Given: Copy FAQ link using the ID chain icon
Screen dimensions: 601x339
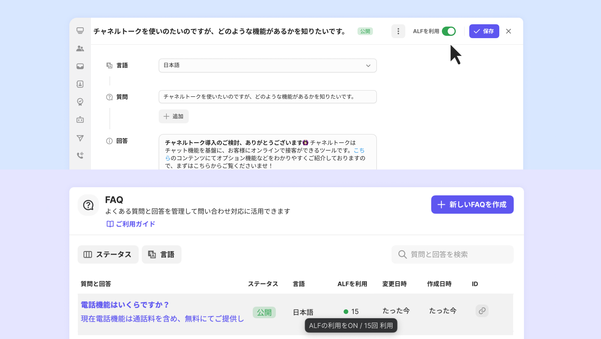Looking at the screenshot, I should tap(482, 311).
